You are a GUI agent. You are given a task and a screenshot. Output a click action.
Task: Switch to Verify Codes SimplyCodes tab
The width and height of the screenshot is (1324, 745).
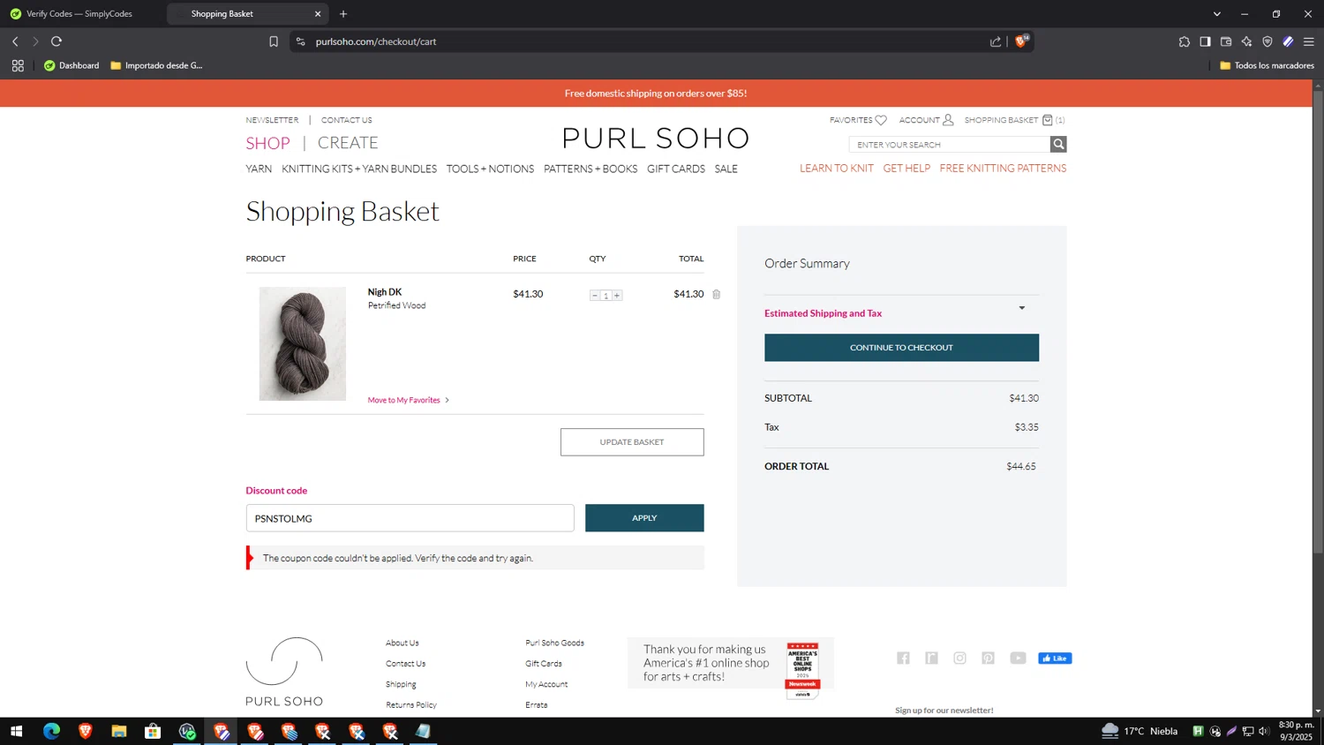81,14
